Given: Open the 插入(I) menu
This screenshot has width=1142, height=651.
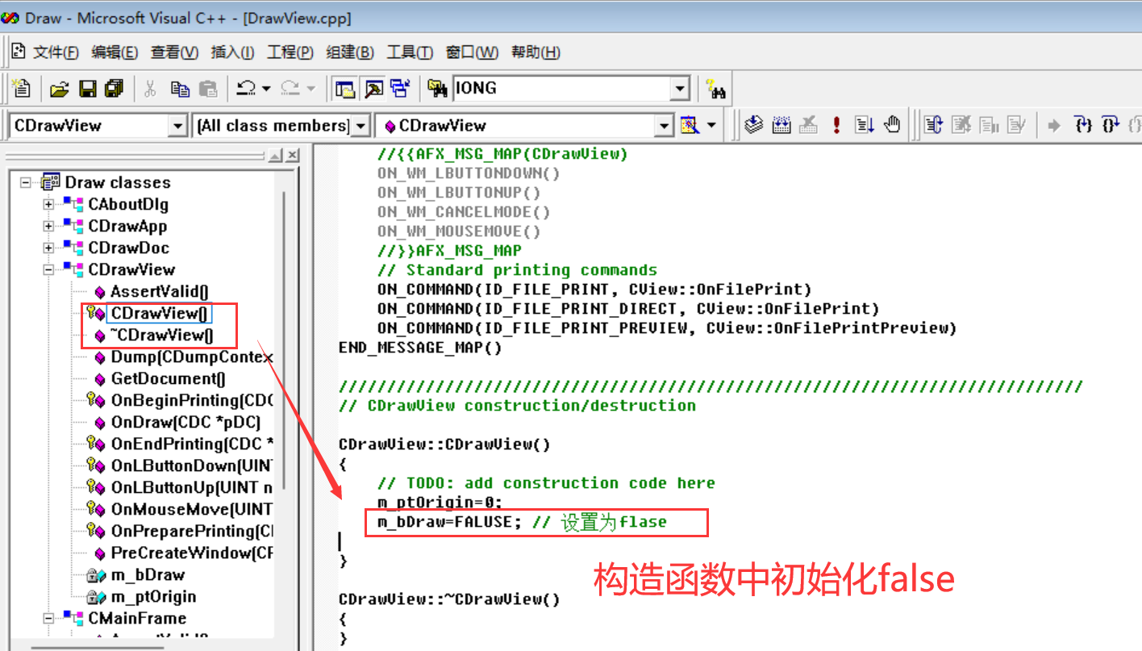Looking at the screenshot, I should [x=232, y=52].
